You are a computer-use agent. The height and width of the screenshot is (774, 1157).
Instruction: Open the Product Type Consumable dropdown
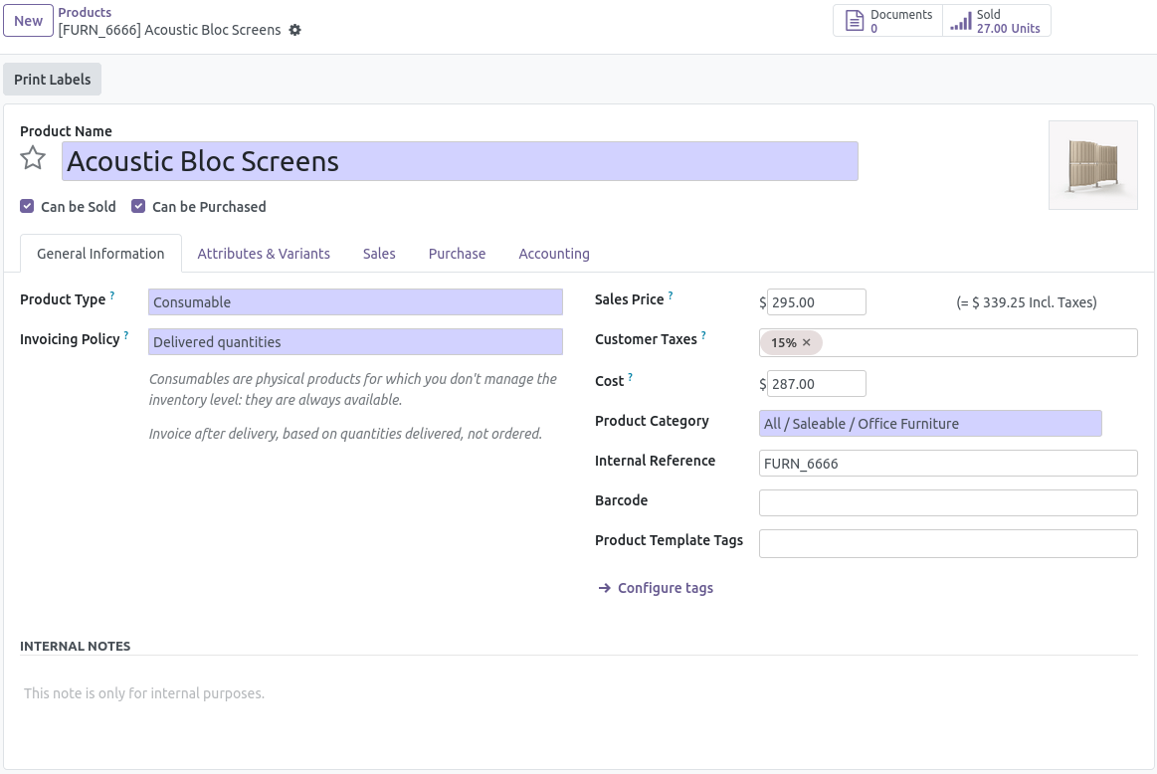(x=356, y=301)
